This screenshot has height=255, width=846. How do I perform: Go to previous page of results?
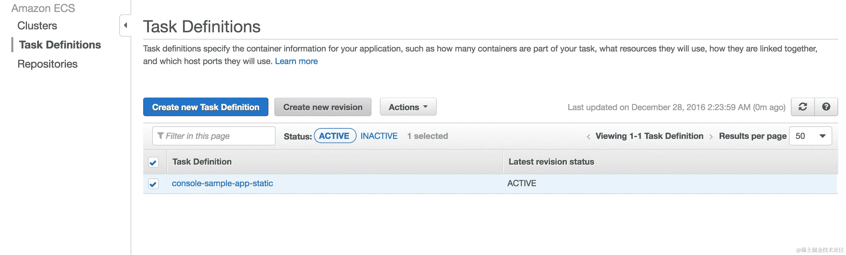pos(588,136)
